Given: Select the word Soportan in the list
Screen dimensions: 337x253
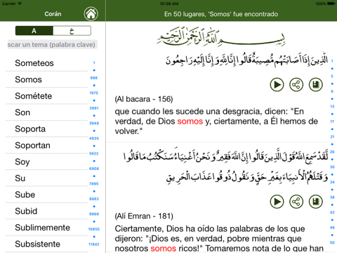Looking at the screenshot, I should (46, 145).
